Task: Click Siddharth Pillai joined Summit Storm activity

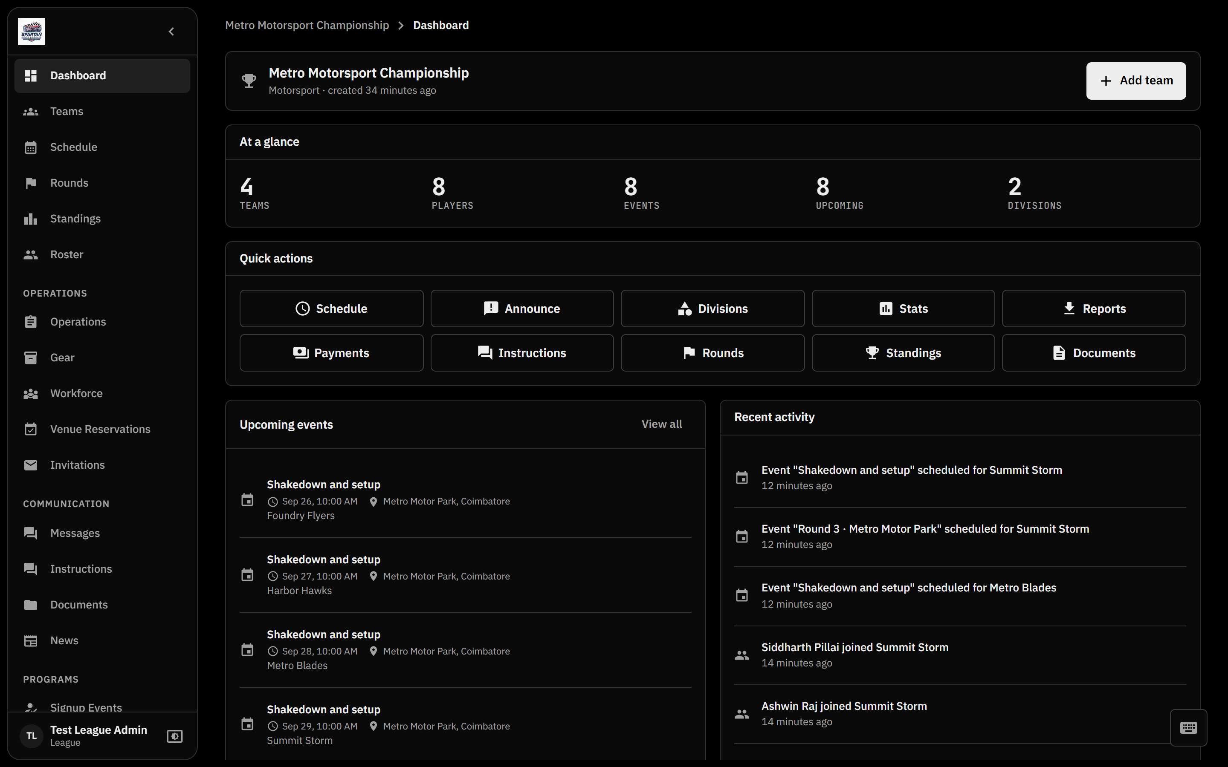Action: (959, 655)
